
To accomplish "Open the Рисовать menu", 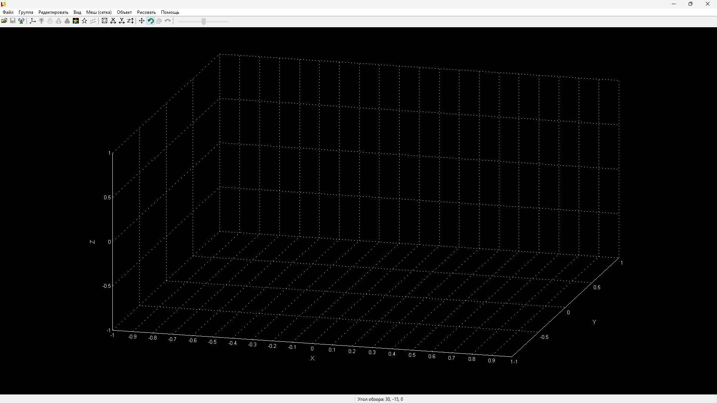I will tap(146, 12).
